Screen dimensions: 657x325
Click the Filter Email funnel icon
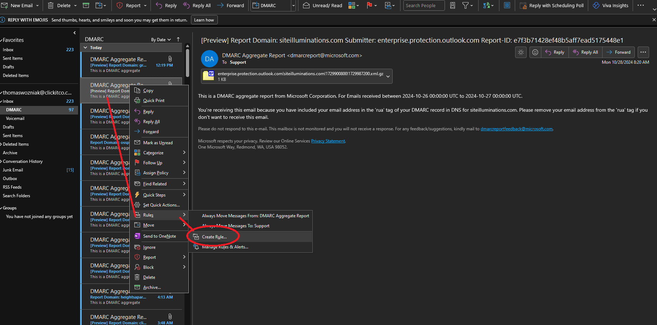(466, 5)
